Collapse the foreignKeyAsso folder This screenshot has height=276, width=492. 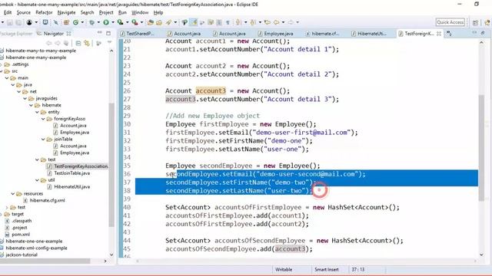pyautogui.click(x=43, y=119)
